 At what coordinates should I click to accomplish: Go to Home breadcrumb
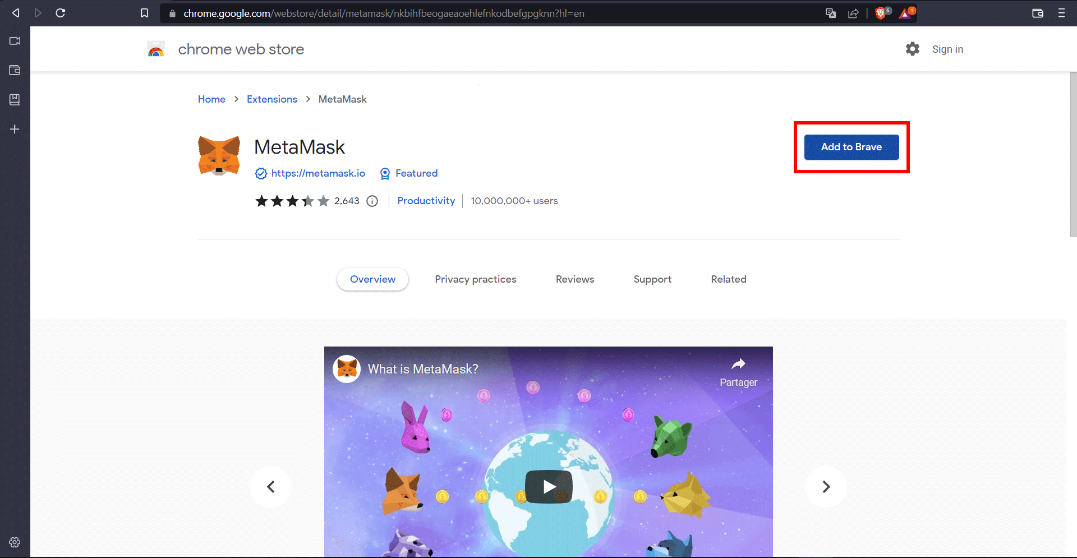[x=211, y=99]
